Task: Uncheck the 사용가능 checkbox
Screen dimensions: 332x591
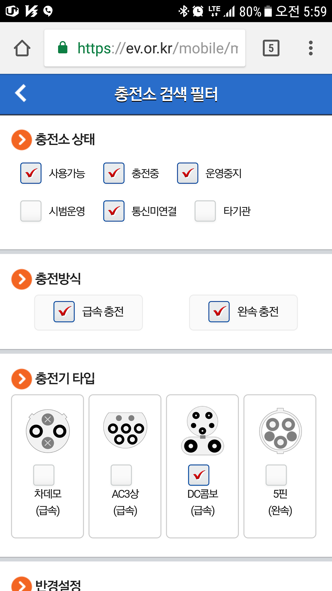Action: point(31,173)
